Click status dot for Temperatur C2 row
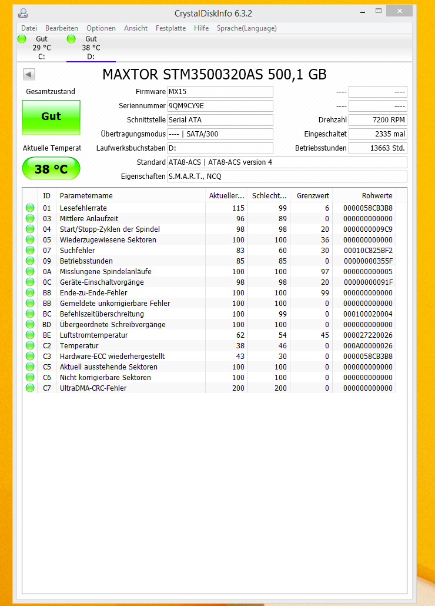 pyautogui.click(x=30, y=345)
